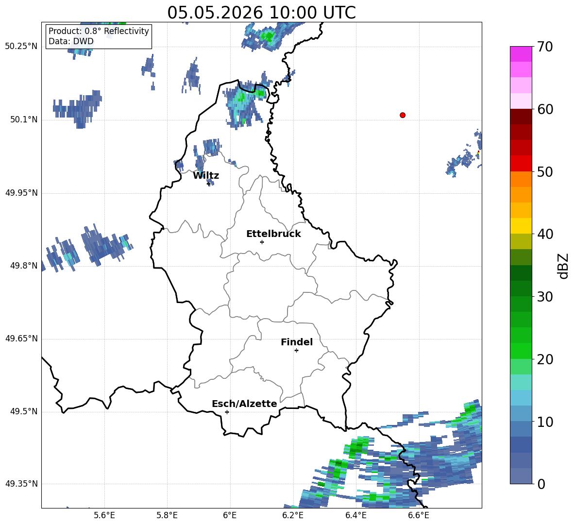The image size is (575, 525).
Task: Click the Wiltz city label
Action: click(x=206, y=176)
